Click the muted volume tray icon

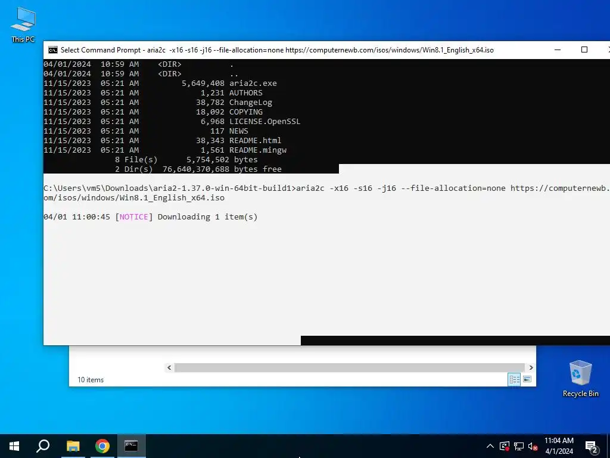(533, 446)
